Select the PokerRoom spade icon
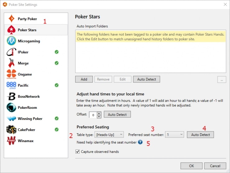 coord(11,108)
